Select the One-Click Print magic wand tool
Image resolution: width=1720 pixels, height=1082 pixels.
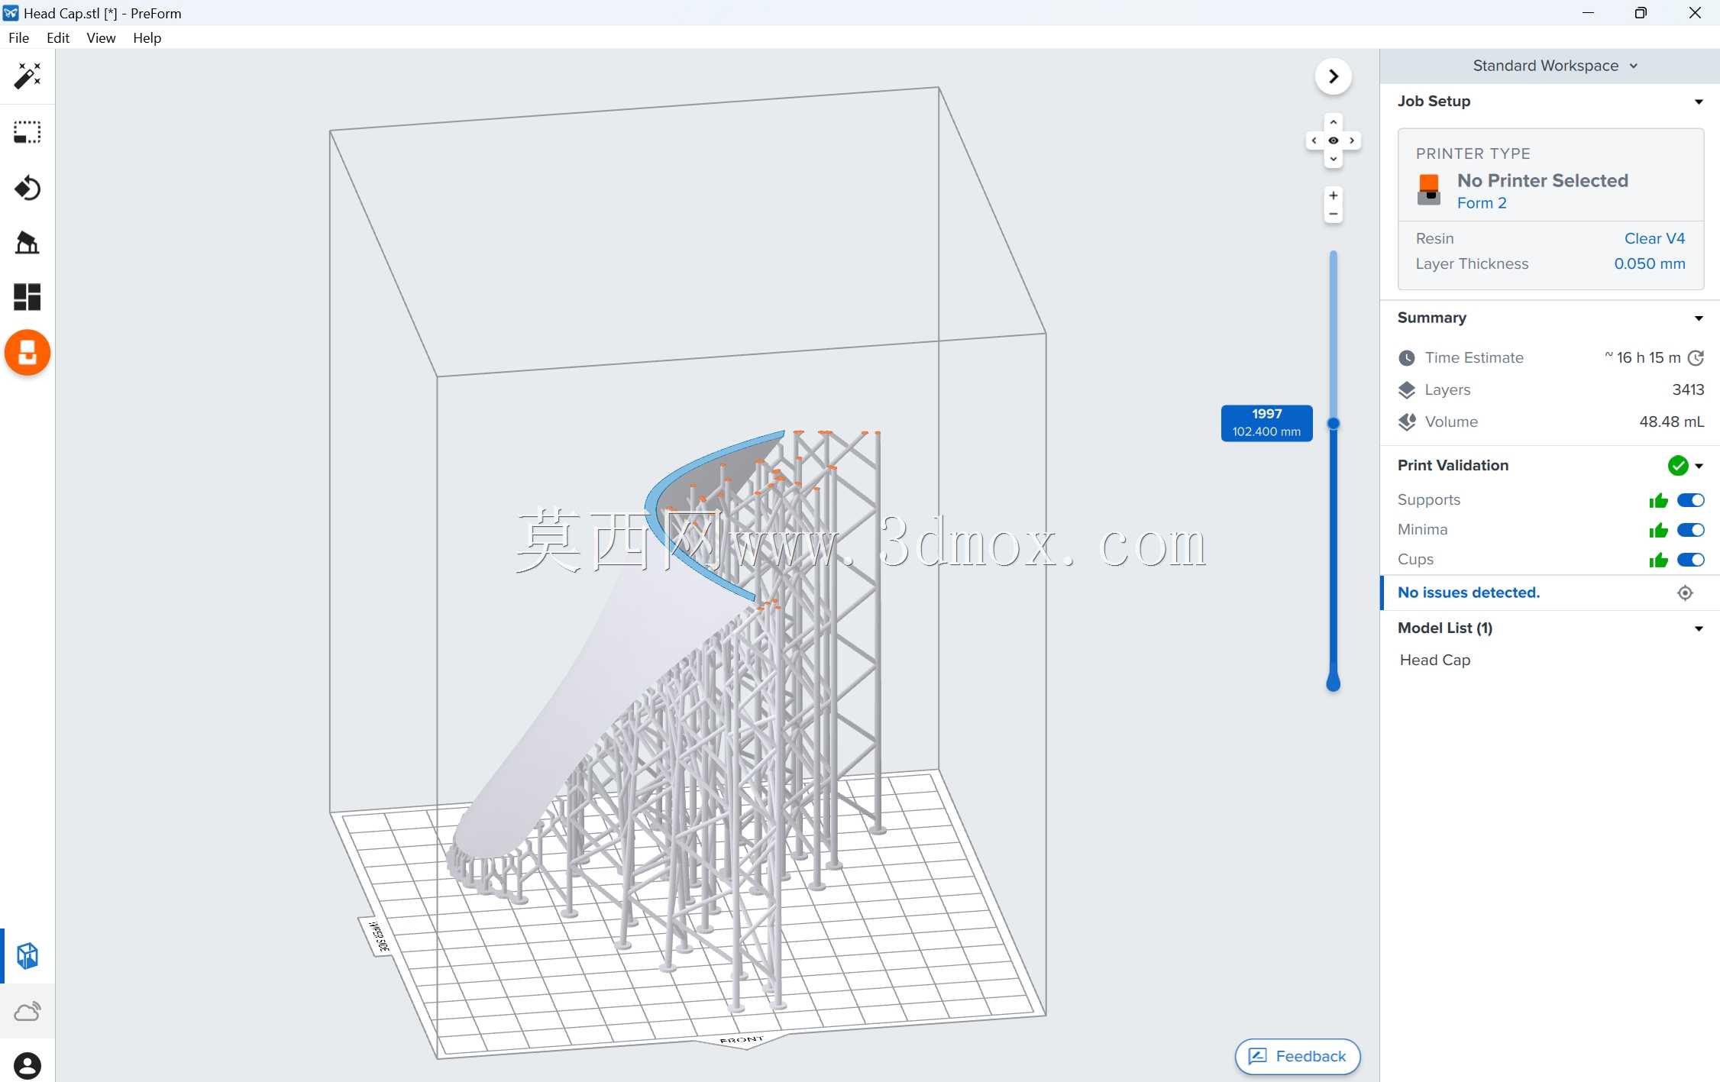click(27, 76)
